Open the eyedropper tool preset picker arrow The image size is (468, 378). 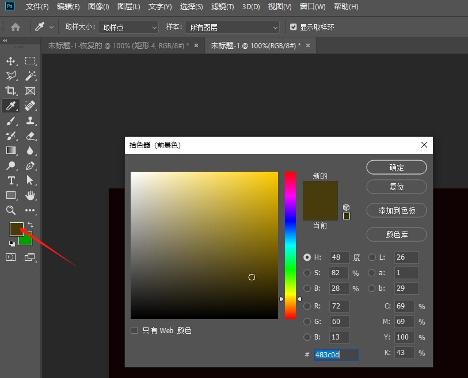pyautogui.click(x=51, y=28)
